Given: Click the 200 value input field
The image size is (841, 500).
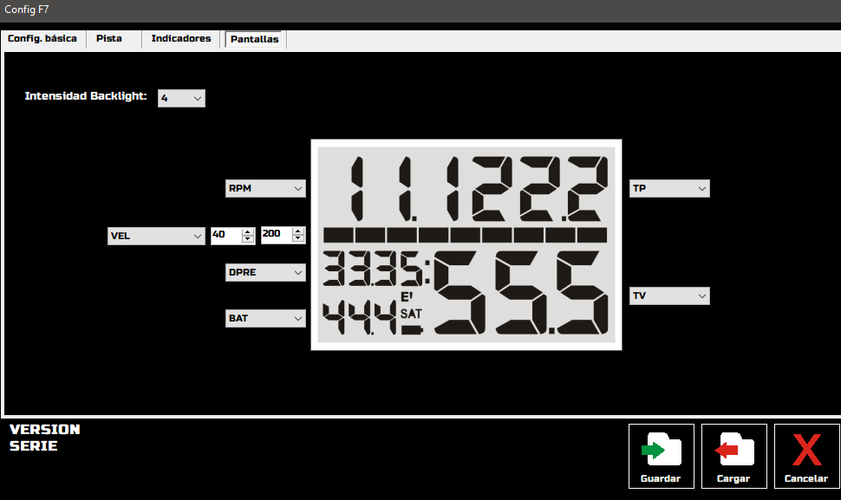Looking at the screenshot, I should (277, 234).
